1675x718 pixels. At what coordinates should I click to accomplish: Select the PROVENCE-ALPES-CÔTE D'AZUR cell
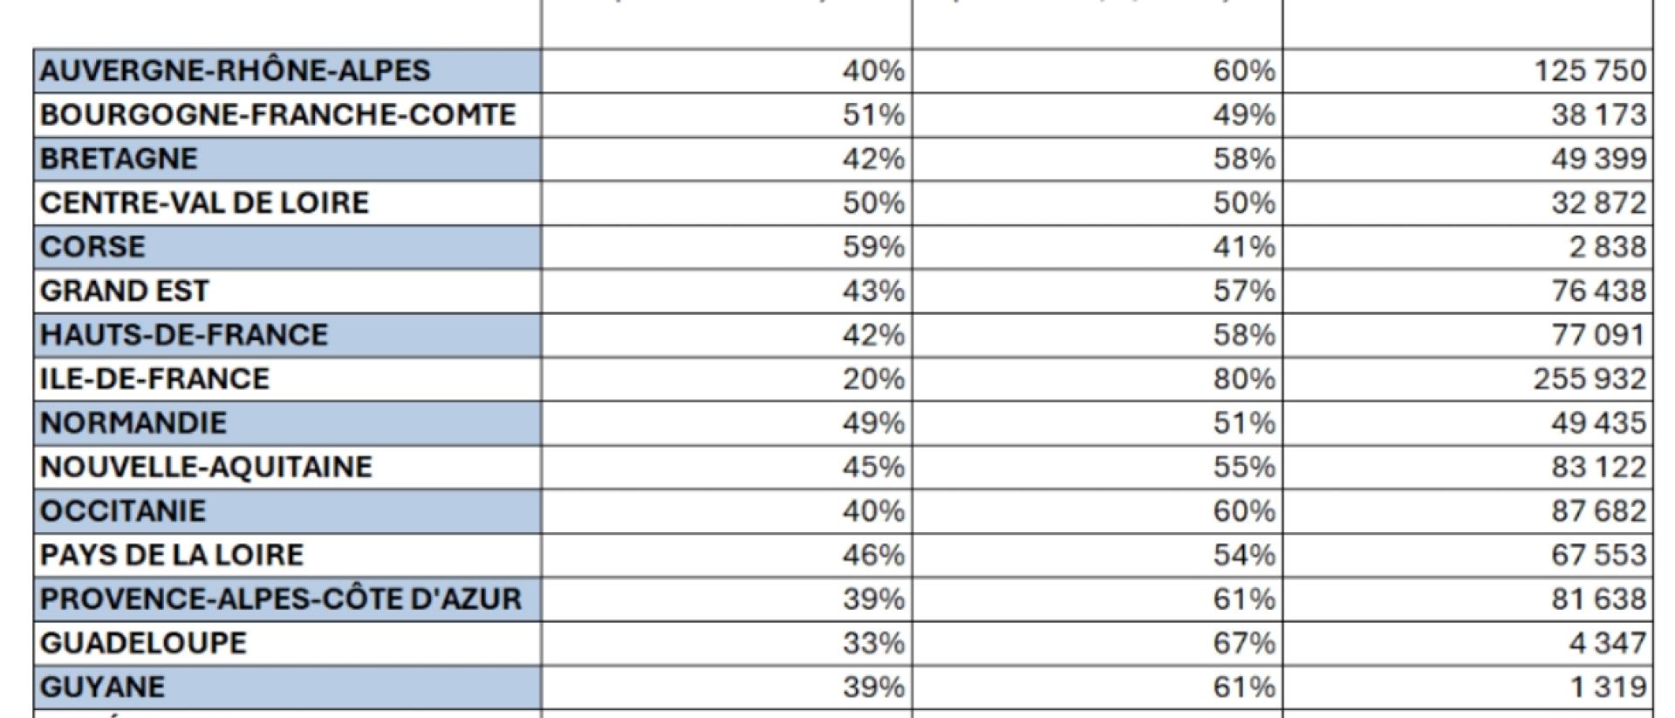(281, 599)
